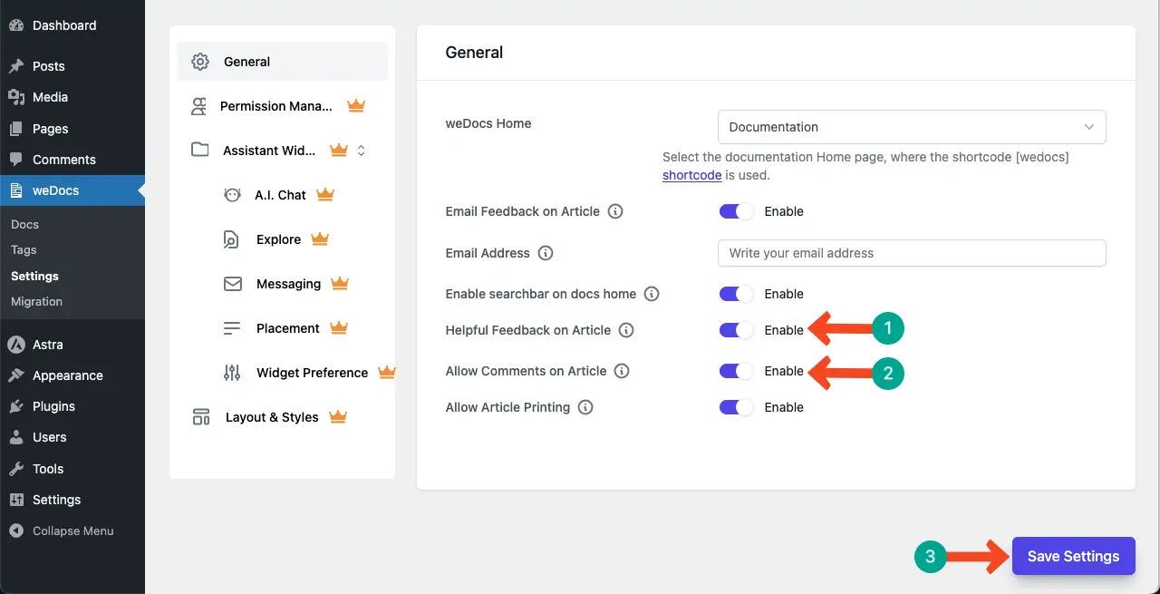Toggle Email Feedback on Article switch
1160x594 pixels.
coord(736,211)
